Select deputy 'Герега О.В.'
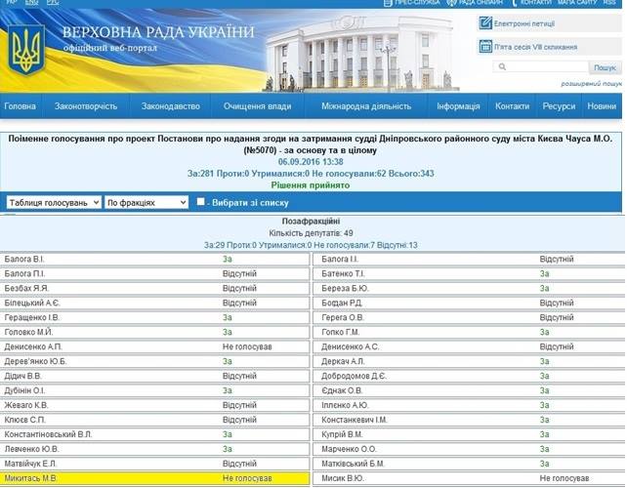 pyautogui.click(x=343, y=317)
